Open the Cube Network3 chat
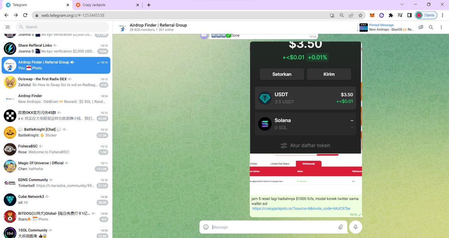The width and height of the screenshot is (449, 238). tap(56, 200)
